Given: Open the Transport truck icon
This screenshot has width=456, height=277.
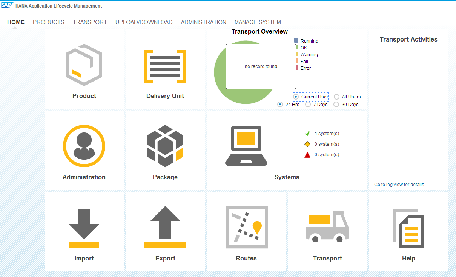Looking at the screenshot, I should coord(327,226).
